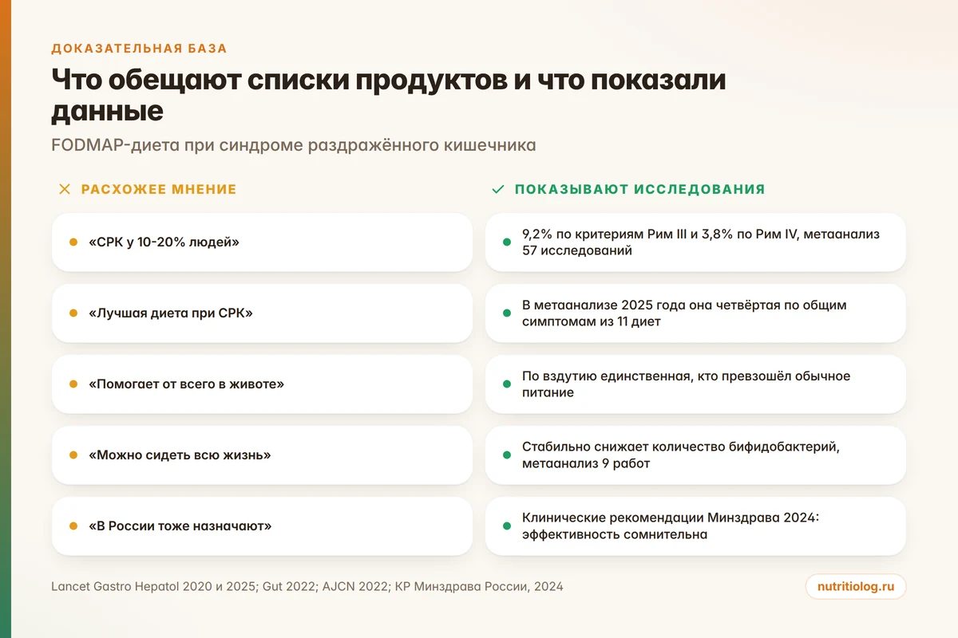Select the card «СРК у 10-20% людей»
This screenshot has height=638, width=958.
coord(262,242)
